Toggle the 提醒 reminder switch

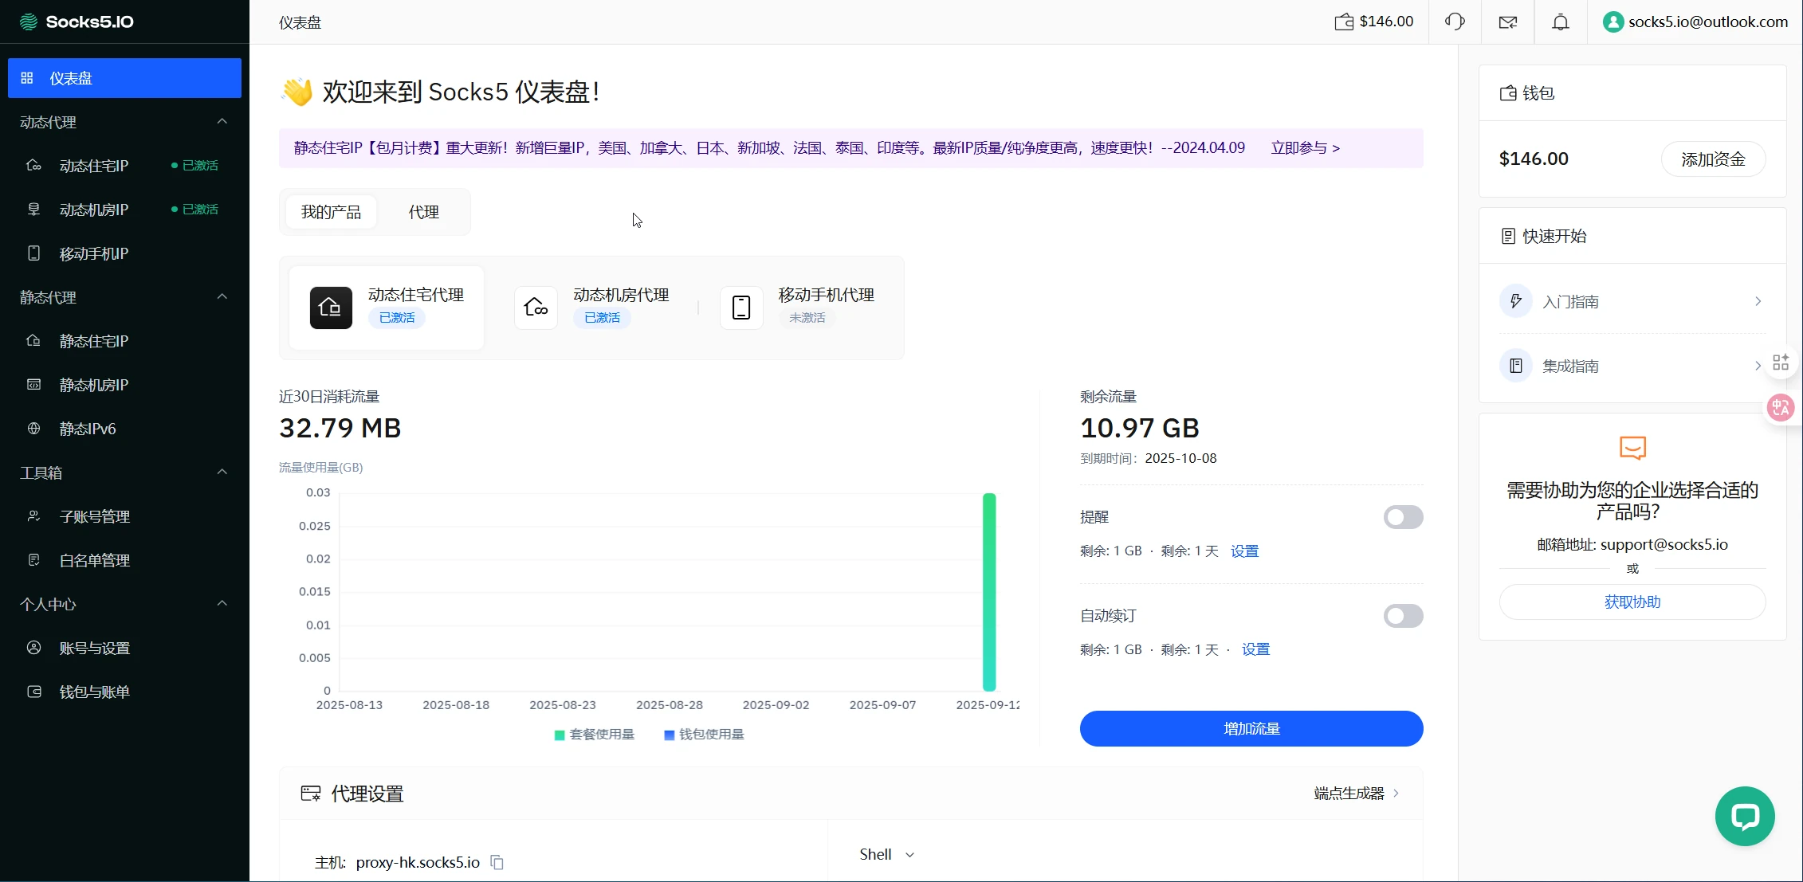point(1403,517)
